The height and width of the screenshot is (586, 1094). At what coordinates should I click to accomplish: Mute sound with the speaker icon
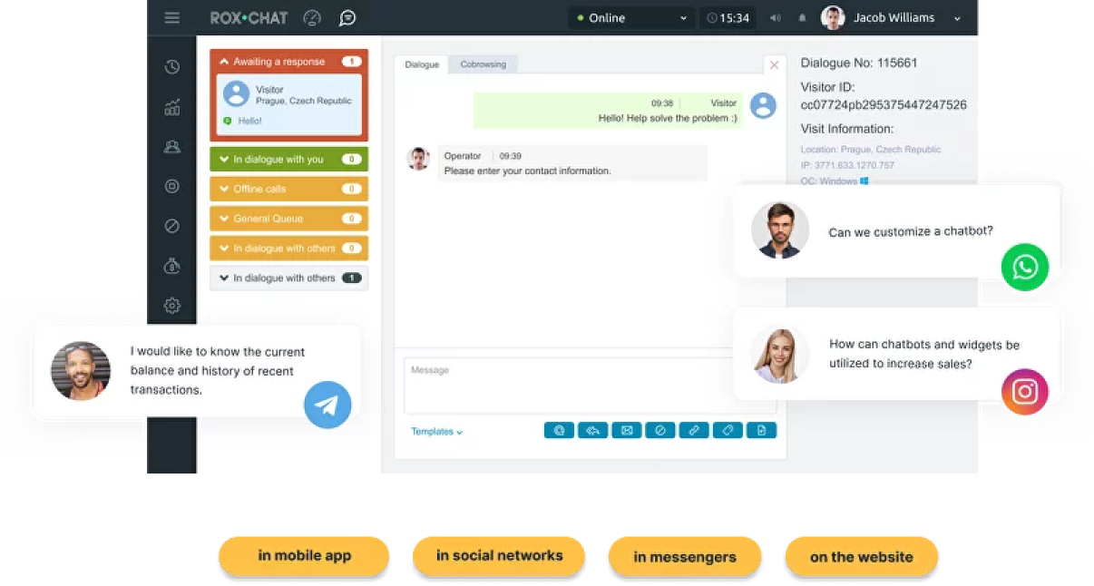click(x=776, y=18)
